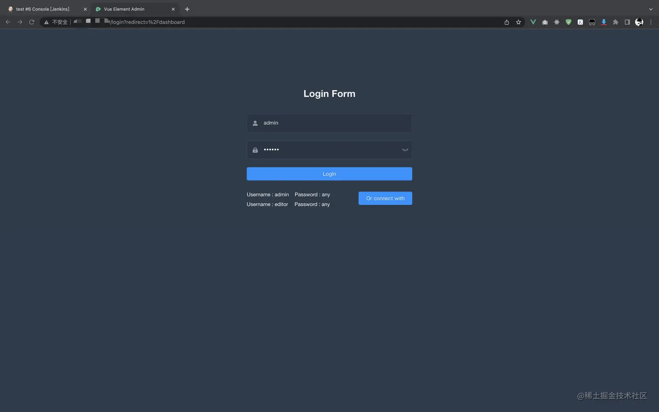Click the white square X extension icon
Viewport: 659px width, 412px height.
(x=580, y=22)
